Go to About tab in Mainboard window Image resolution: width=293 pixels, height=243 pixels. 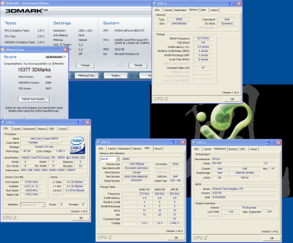pos(253,149)
